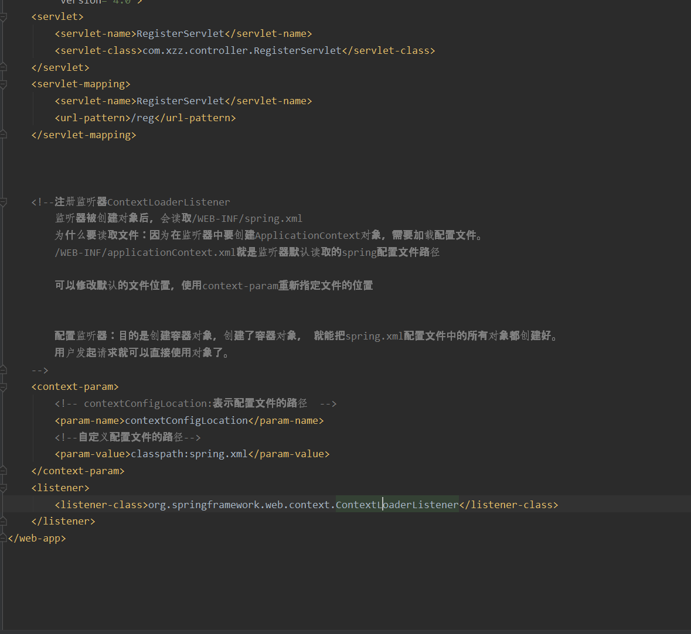This screenshot has height=634, width=691.
Task: Collapse the <listener> block fold marker
Action: click(x=3, y=488)
